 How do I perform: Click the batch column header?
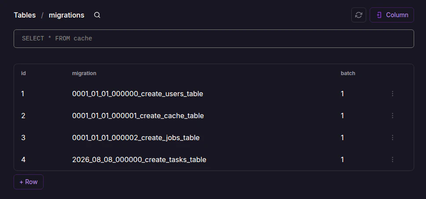pyautogui.click(x=348, y=73)
